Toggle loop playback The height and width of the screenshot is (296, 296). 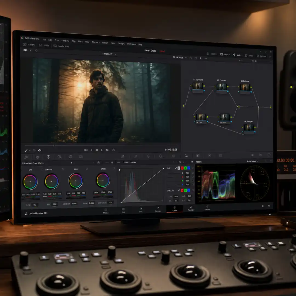[113, 150]
